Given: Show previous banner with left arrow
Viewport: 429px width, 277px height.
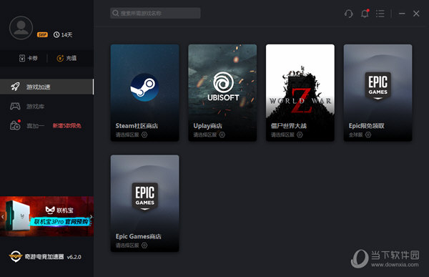Looking at the screenshot, I should 2,216.
